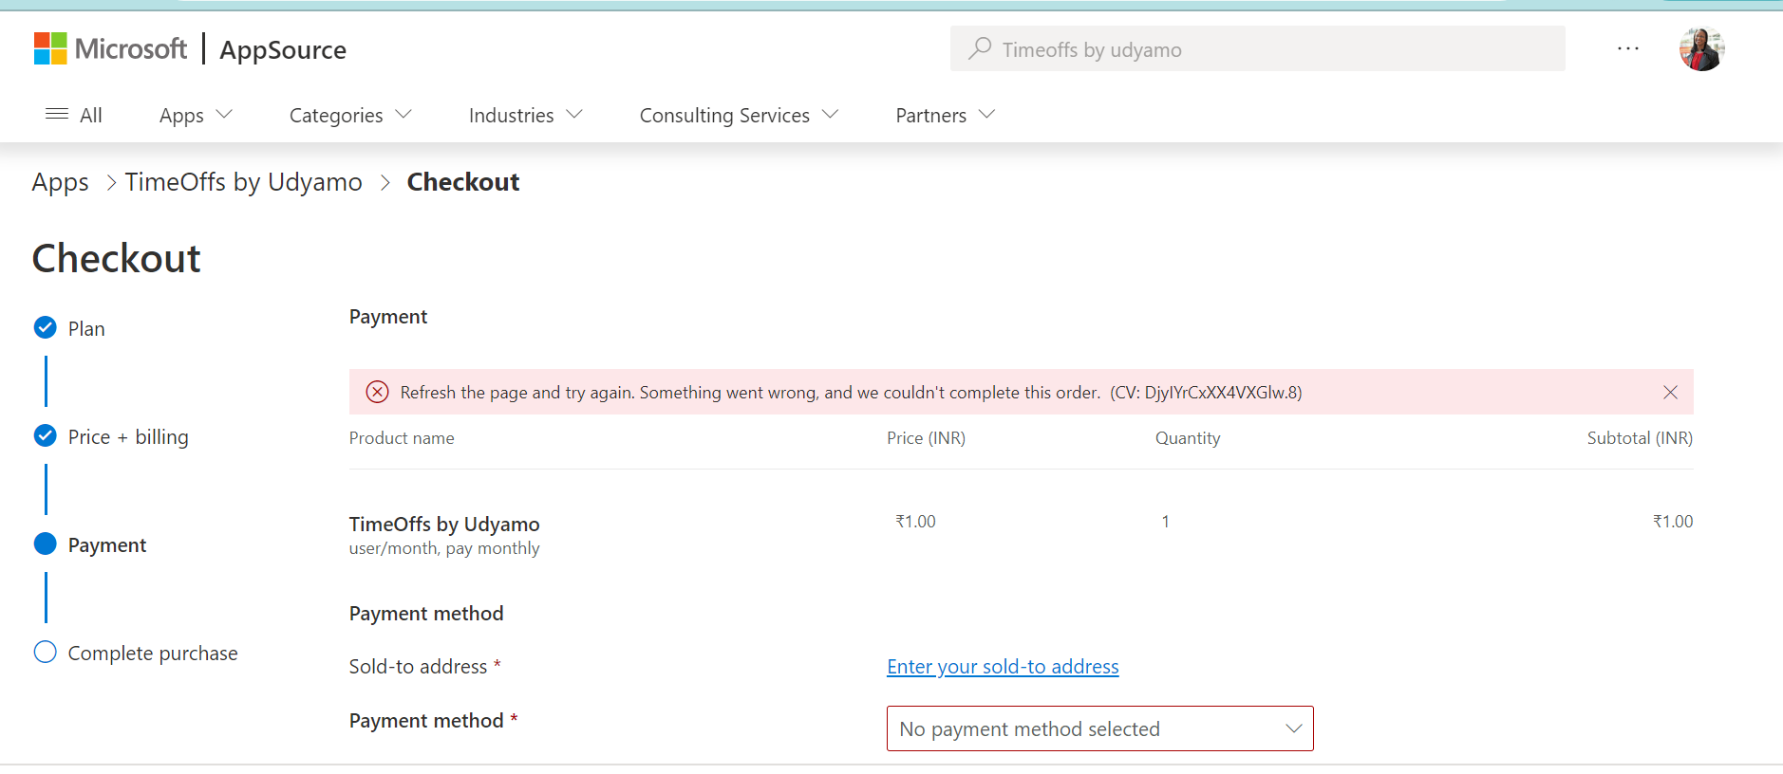
Task: Click the Enter your sold-to address link
Action: [1003, 667]
